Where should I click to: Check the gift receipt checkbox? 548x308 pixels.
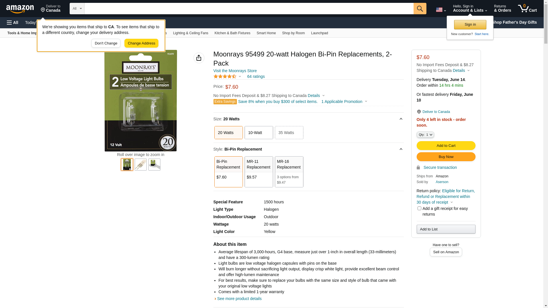point(419,208)
